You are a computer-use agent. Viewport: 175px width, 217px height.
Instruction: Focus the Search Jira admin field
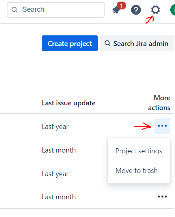click(137, 43)
